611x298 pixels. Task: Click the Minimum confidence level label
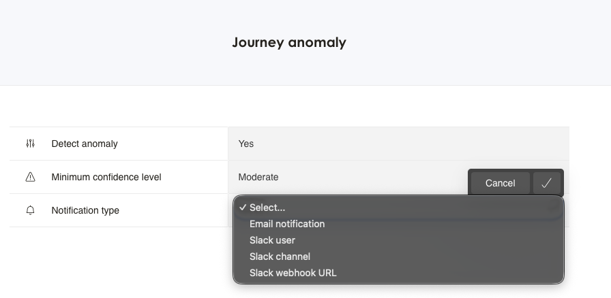[x=106, y=177]
